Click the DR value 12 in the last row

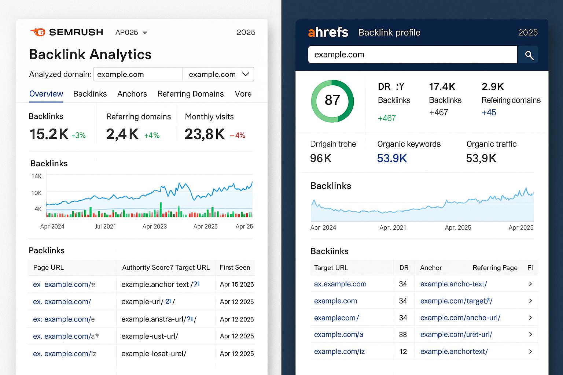[403, 352]
